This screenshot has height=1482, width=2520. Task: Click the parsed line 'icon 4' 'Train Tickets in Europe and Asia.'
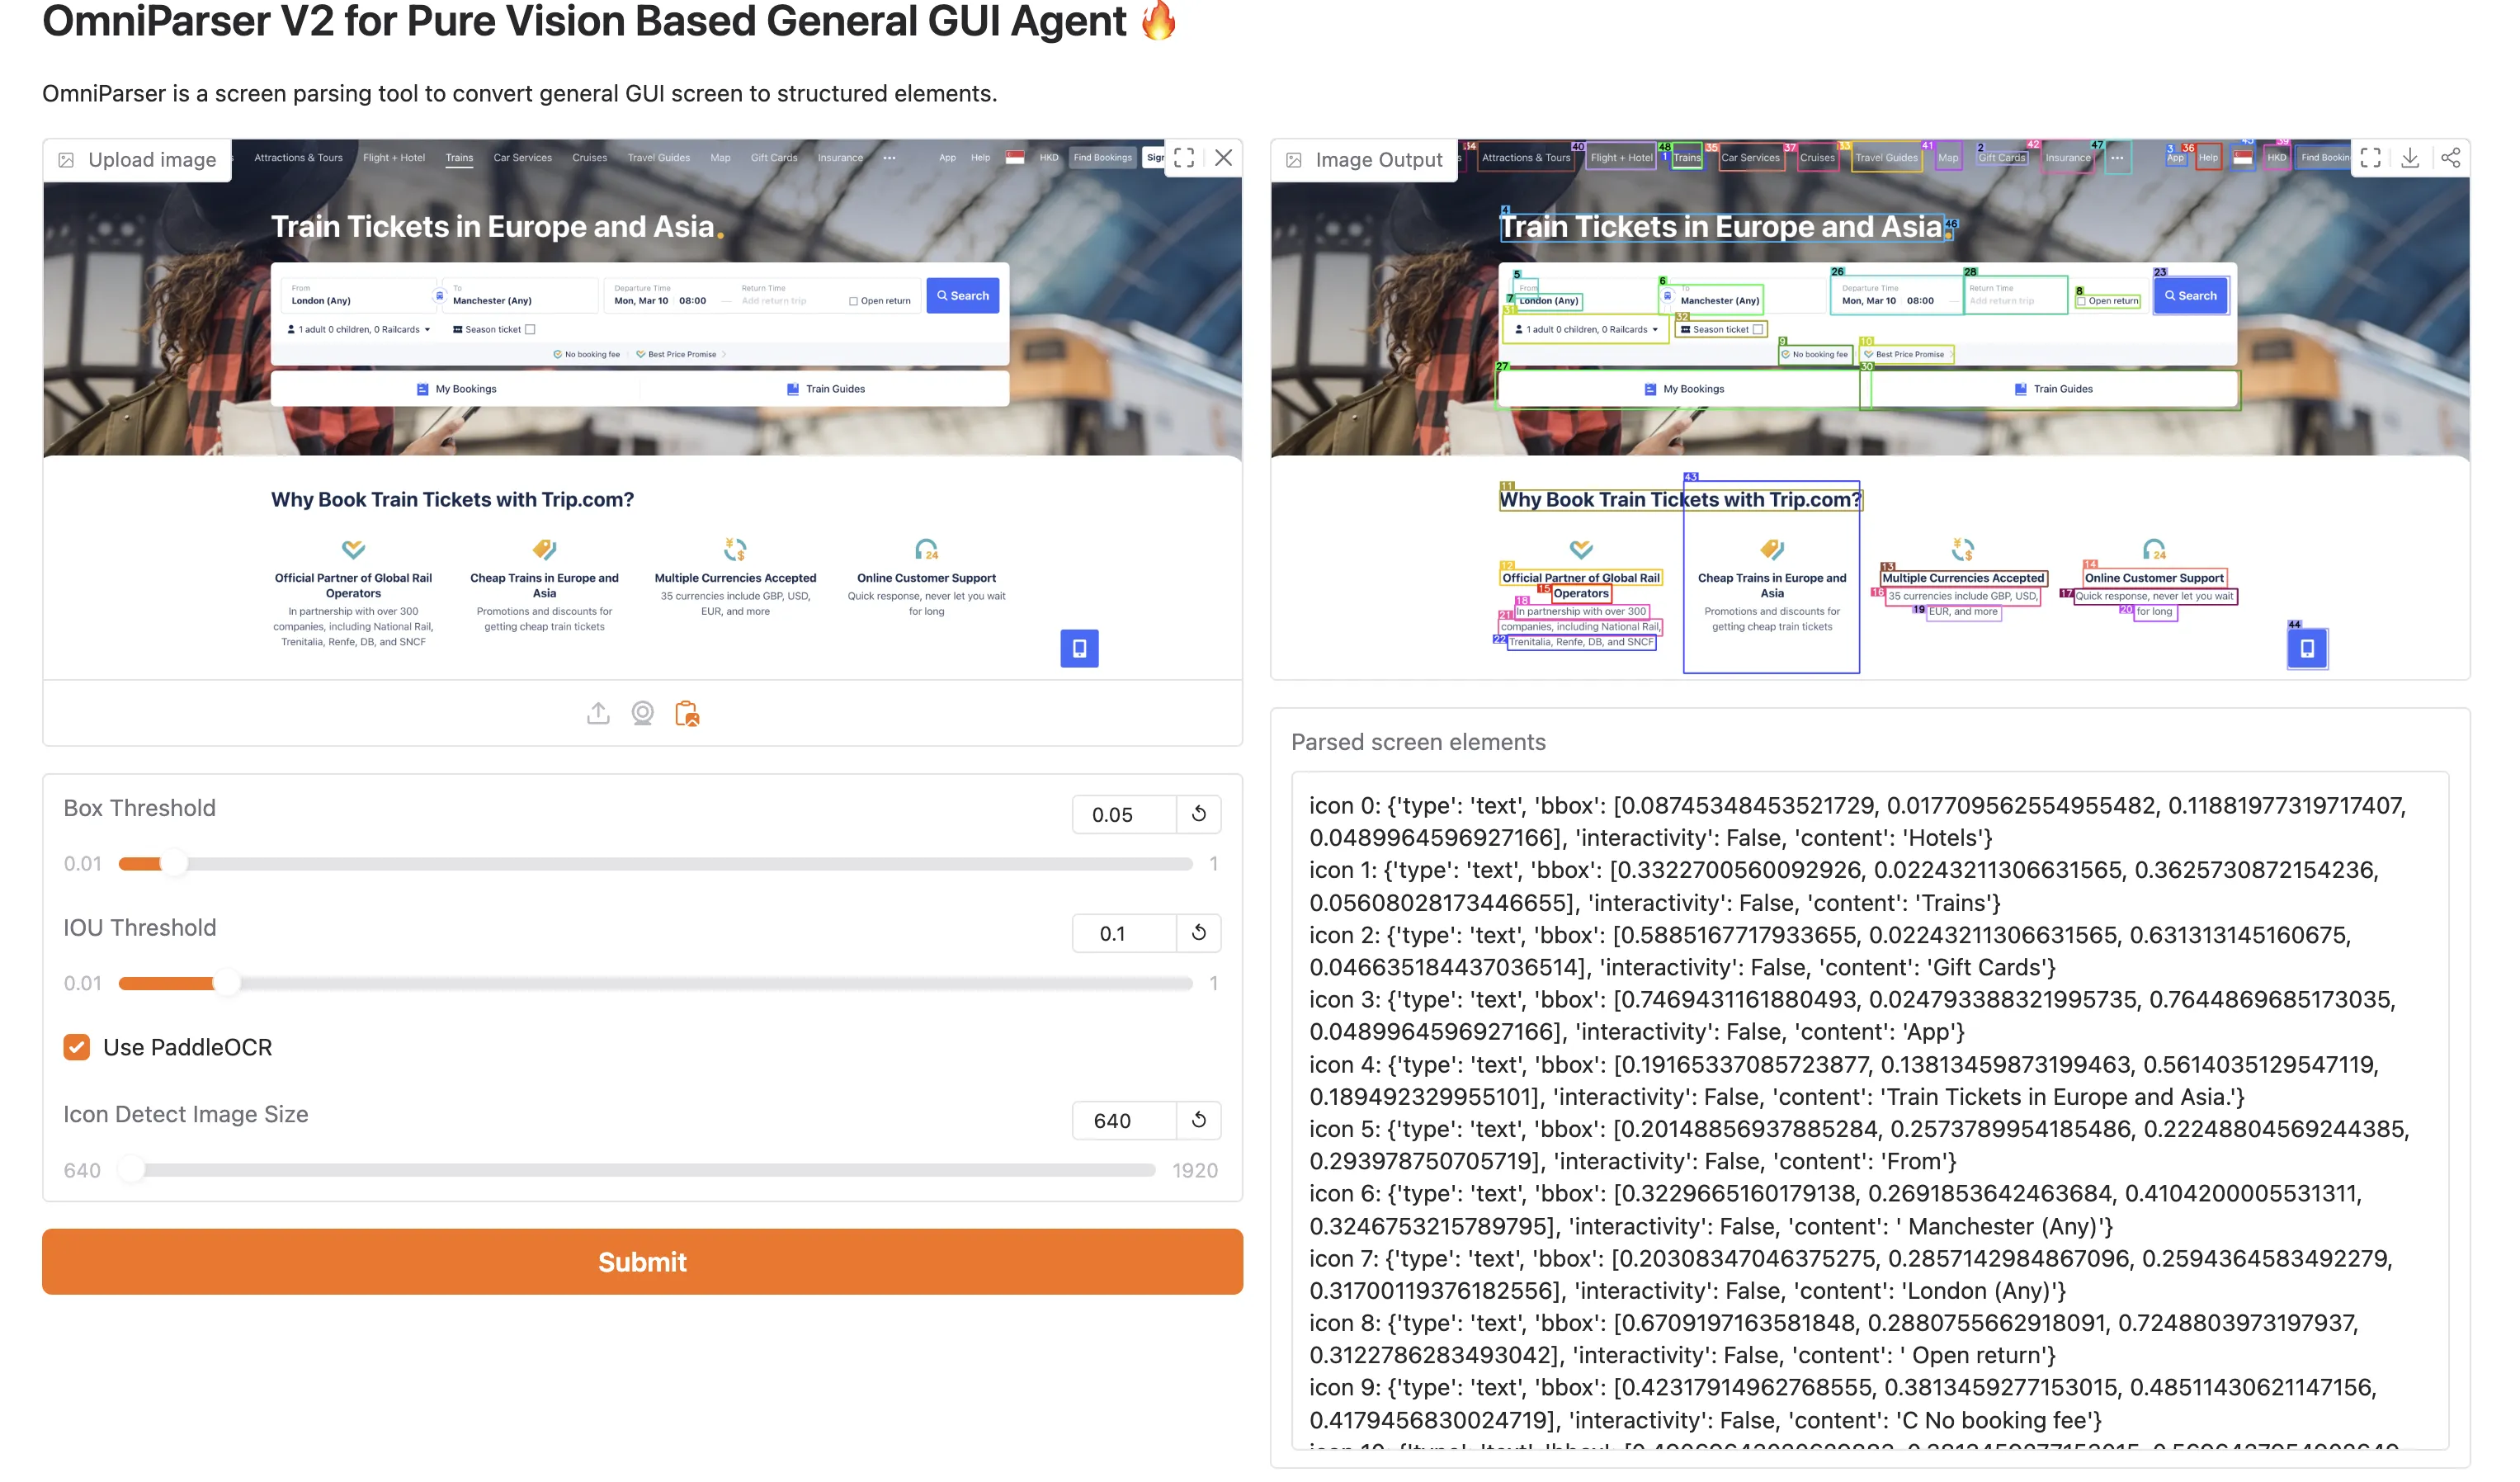(x=1844, y=1081)
